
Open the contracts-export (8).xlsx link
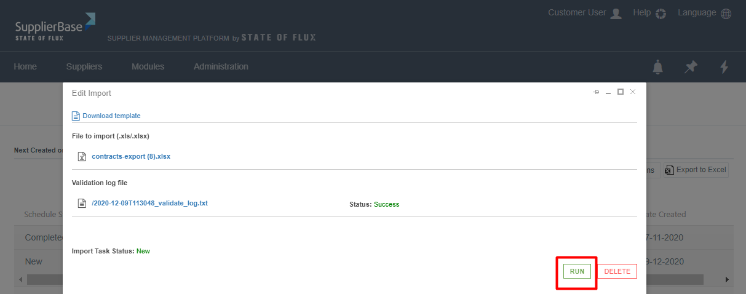coord(131,156)
